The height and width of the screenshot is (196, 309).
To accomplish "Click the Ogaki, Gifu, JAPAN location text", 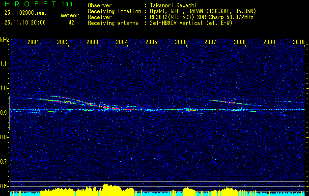I will point(203,11).
